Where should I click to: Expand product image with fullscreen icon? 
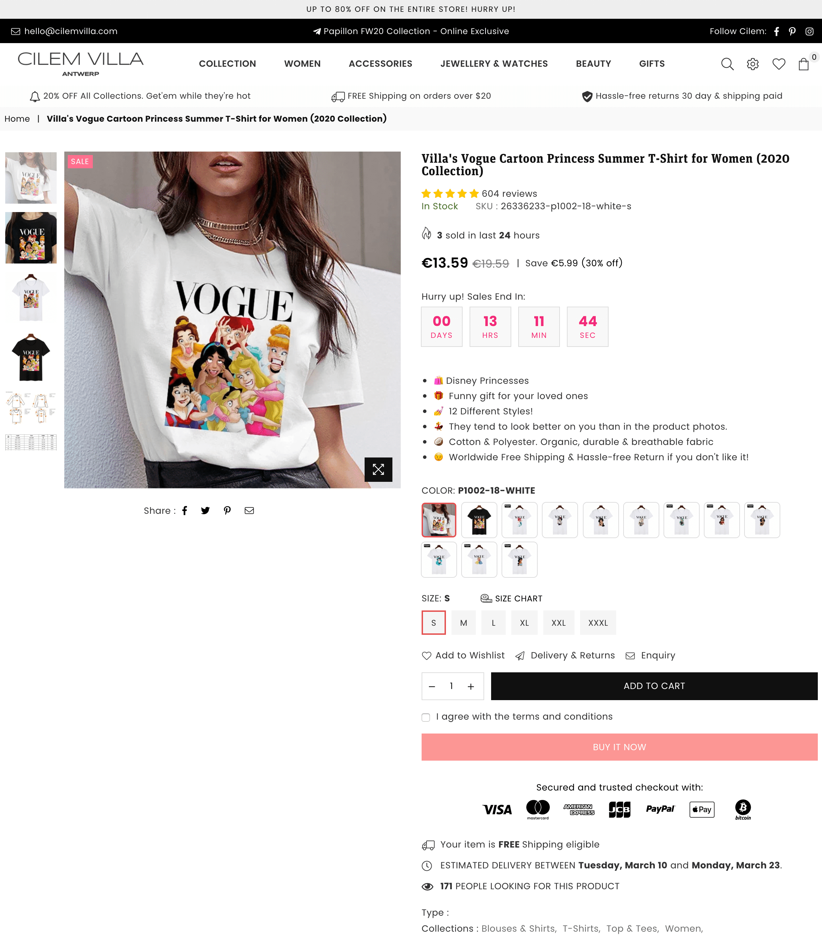pos(379,469)
